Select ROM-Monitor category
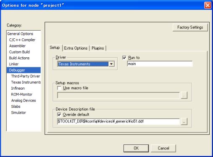This screenshot has width=213, height=157. pyautogui.click(x=22, y=94)
